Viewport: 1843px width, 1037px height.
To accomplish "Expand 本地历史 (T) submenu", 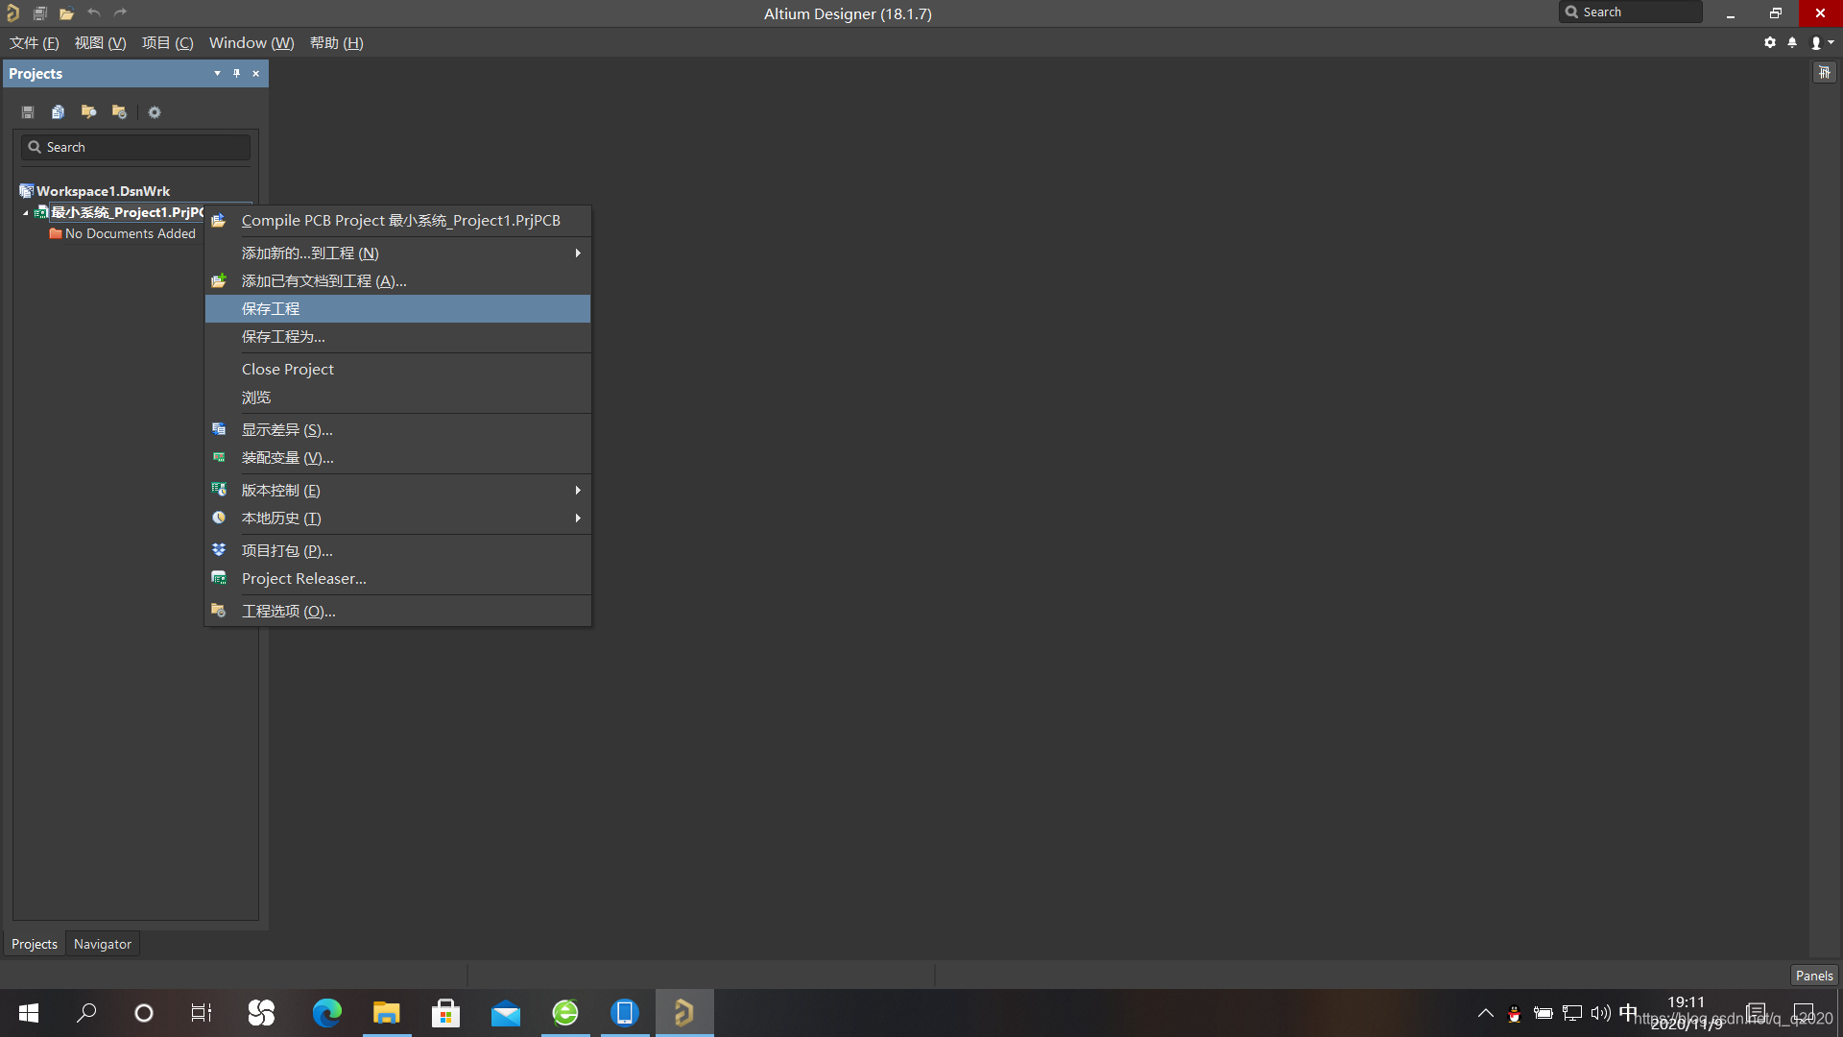I will tap(397, 518).
